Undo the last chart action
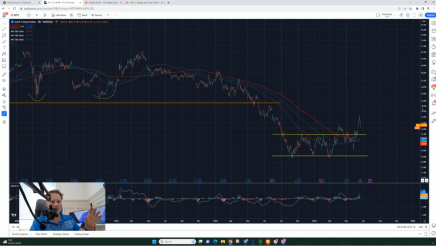This screenshot has height=246, width=436. click(108, 15)
